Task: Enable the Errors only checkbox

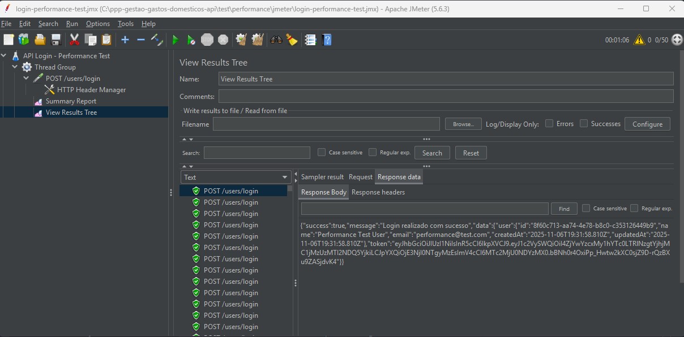Action: pyautogui.click(x=549, y=123)
